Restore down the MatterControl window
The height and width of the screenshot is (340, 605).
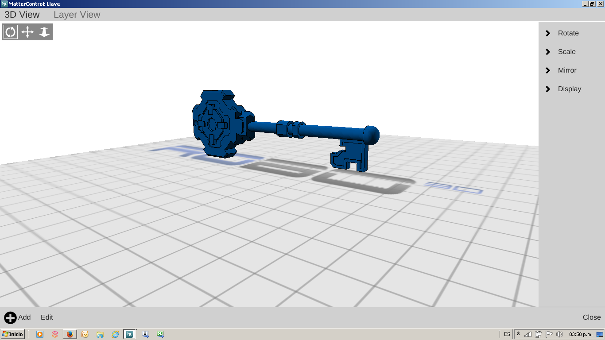click(593, 4)
